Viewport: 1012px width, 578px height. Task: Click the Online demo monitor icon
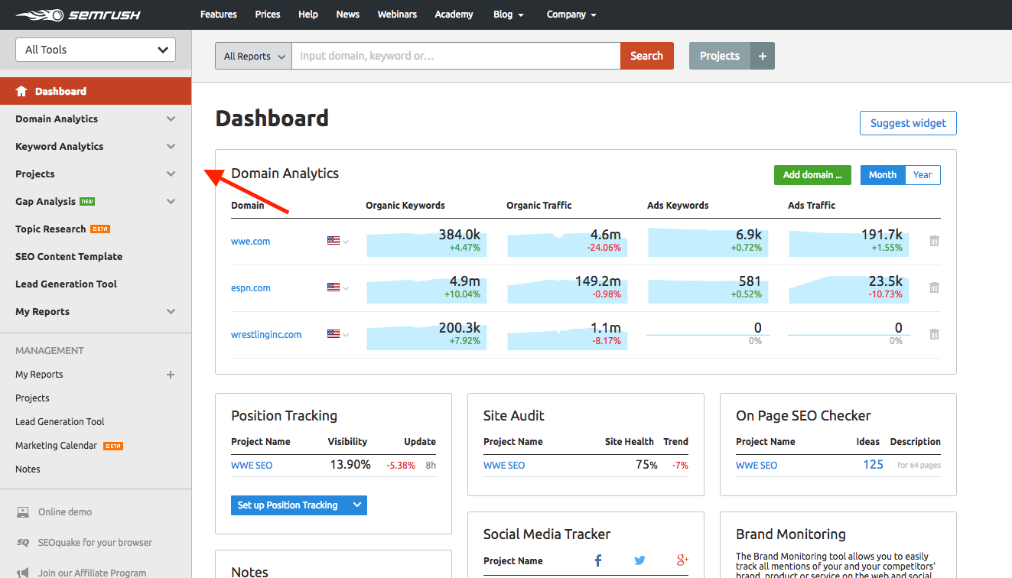point(23,512)
